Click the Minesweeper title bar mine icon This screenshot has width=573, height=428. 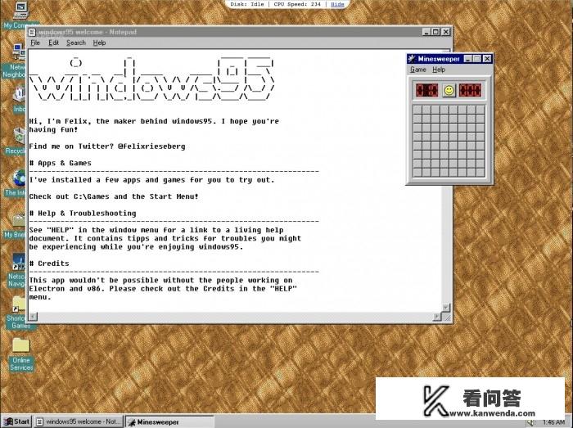pos(412,59)
